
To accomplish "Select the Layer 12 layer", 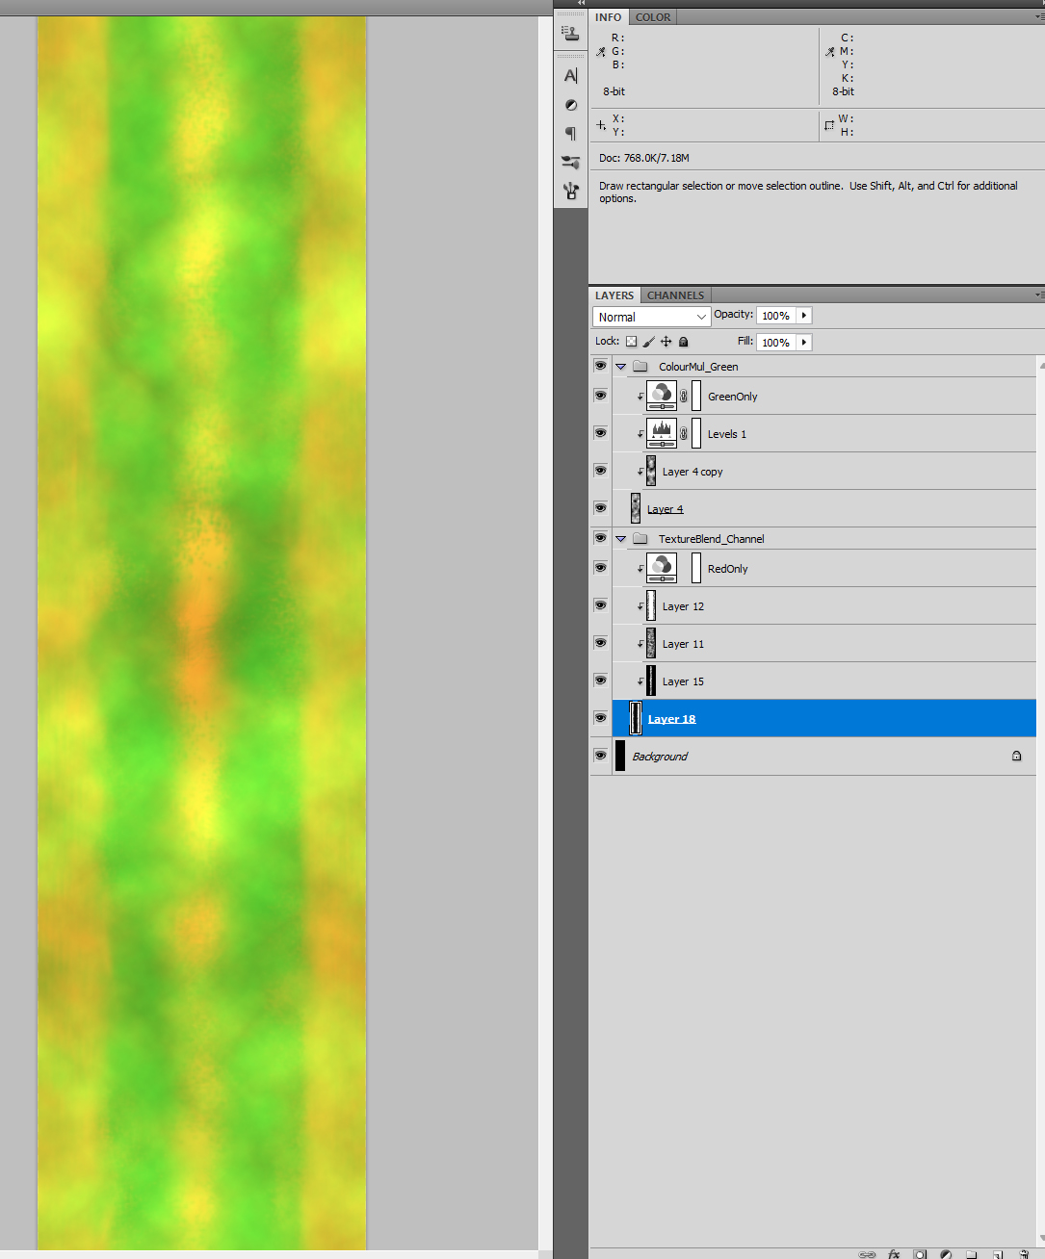I will (683, 606).
